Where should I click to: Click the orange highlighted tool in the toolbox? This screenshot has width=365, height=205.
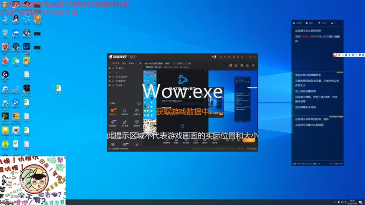[x=113, y=112]
